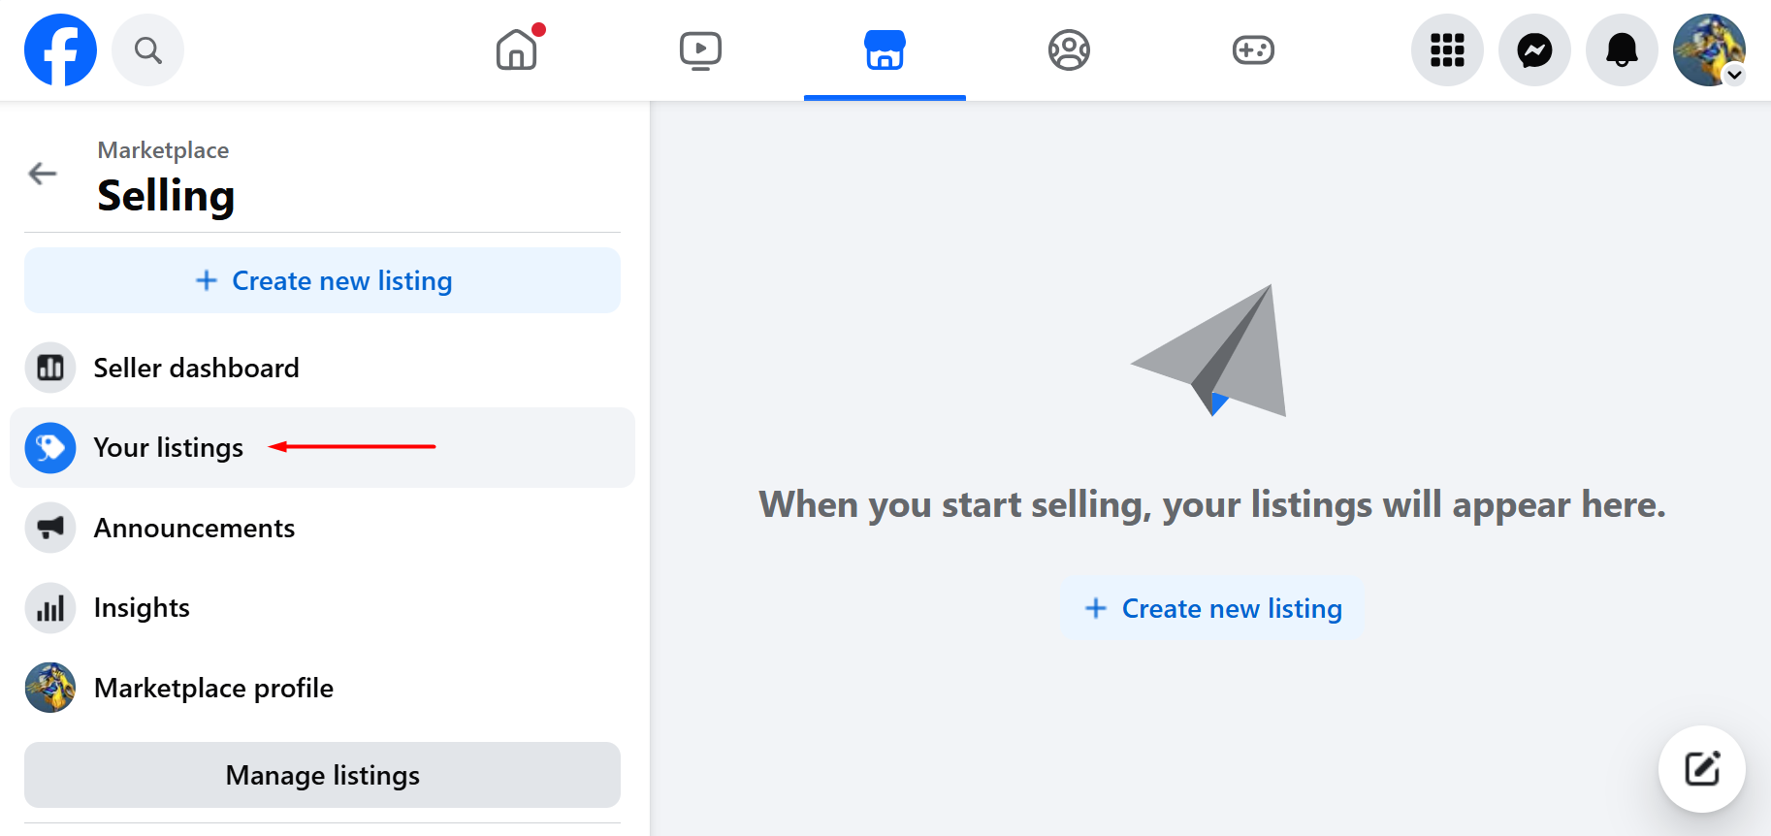The image size is (1771, 836).
Task: Open Messenger chats
Action: click(x=1534, y=50)
